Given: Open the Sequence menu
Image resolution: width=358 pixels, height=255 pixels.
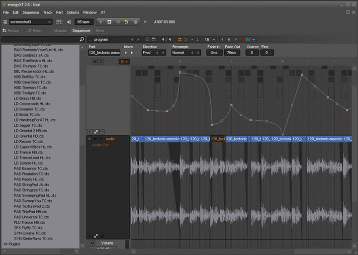Looking at the screenshot, I should [x=31, y=12].
